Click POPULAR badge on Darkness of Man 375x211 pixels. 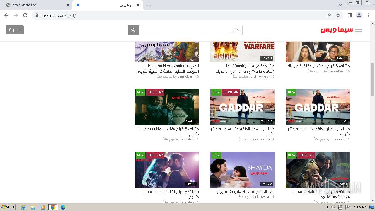155,92
